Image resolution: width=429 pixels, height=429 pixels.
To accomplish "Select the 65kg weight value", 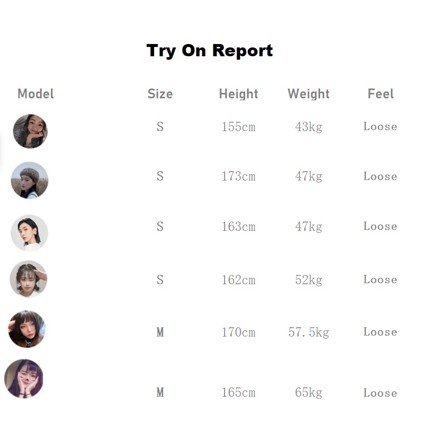I will (309, 393).
